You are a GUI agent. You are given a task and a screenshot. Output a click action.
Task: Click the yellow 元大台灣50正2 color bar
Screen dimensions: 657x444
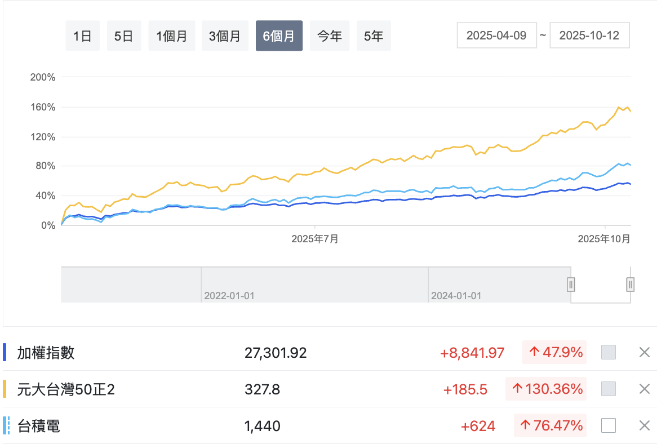click(x=5, y=389)
